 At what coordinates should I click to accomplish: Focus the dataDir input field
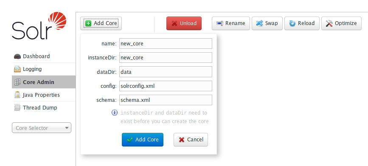(166, 72)
